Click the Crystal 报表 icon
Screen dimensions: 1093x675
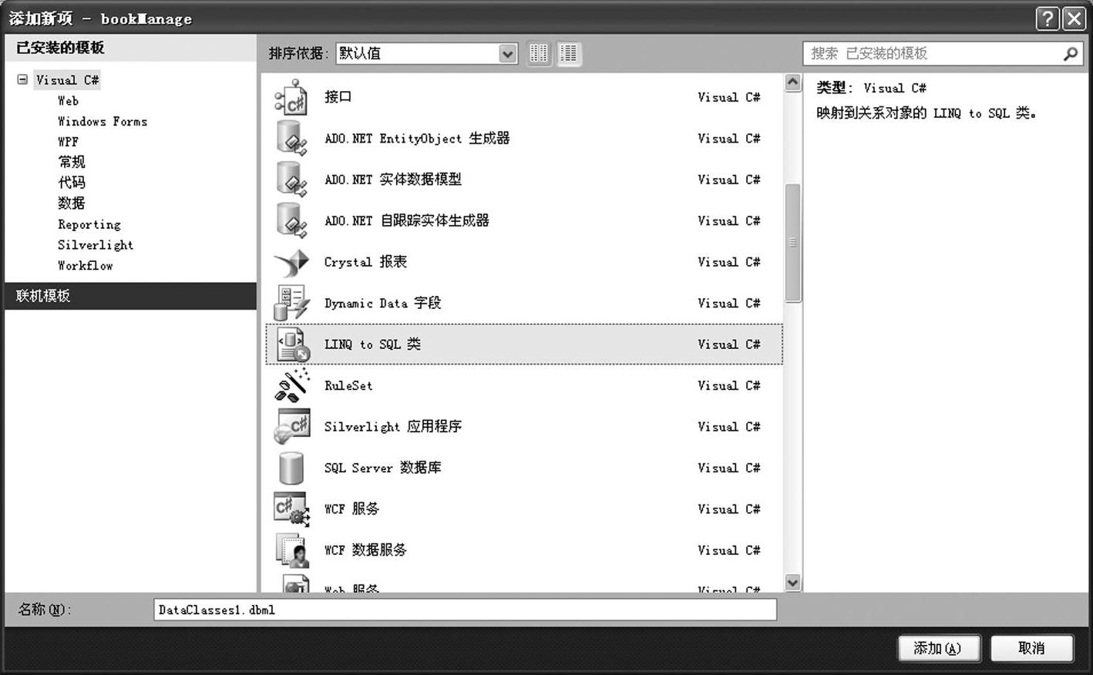291,262
